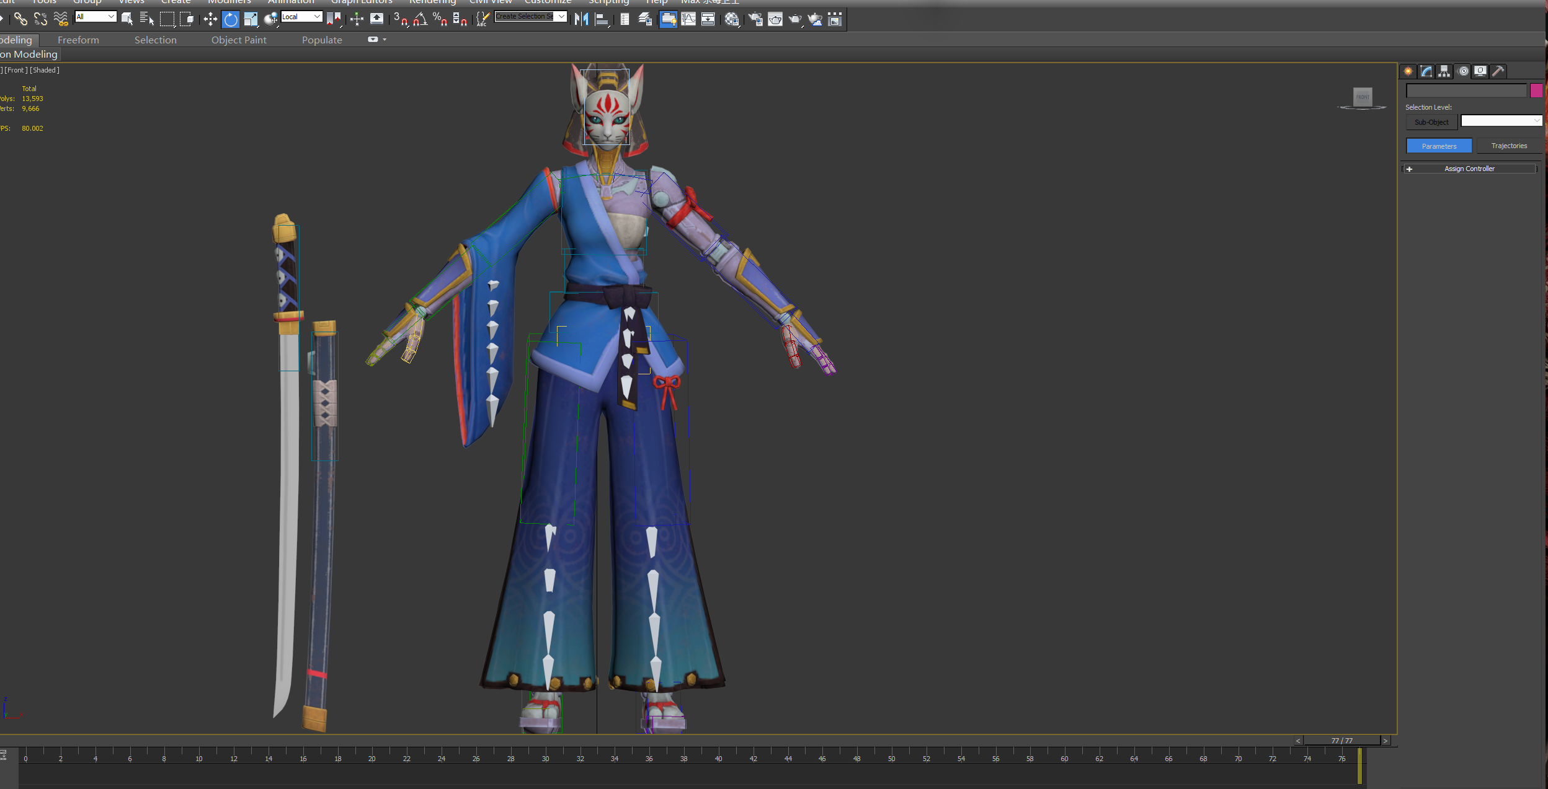Click the Sub-Object button

[x=1431, y=122]
